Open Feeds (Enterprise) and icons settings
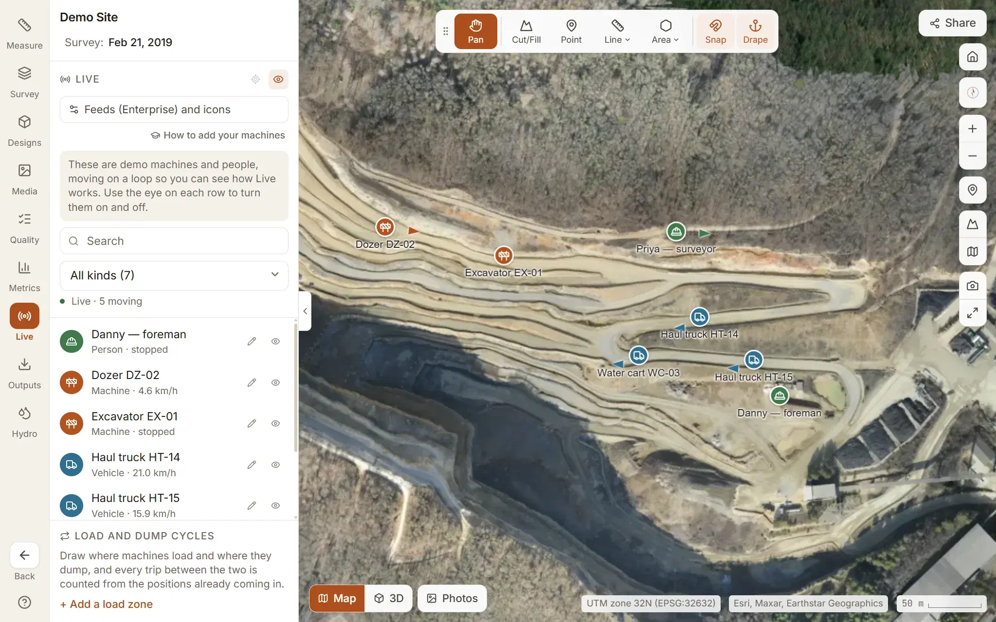Image resolution: width=996 pixels, height=622 pixels. click(174, 109)
